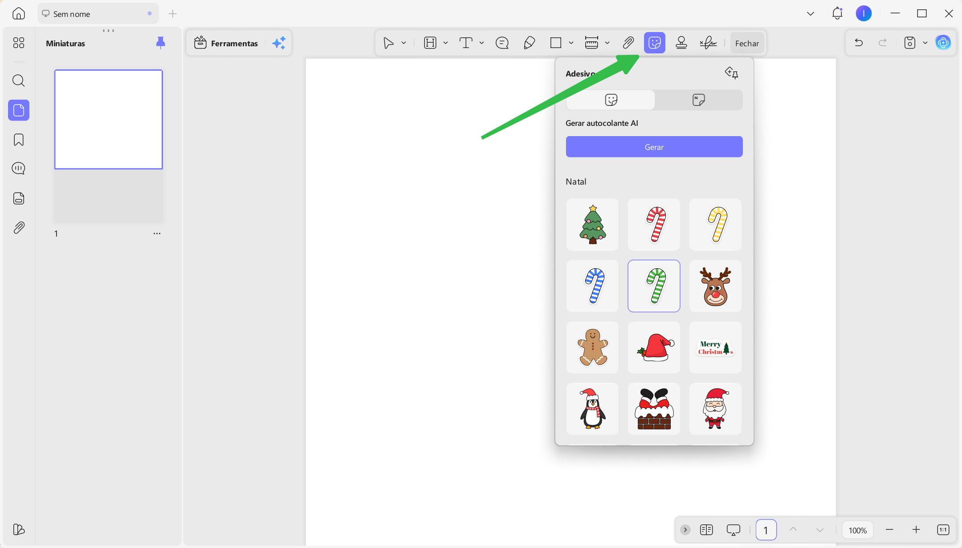Expand the measurement tool dropdown
The image size is (962, 548).
click(607, 43)
